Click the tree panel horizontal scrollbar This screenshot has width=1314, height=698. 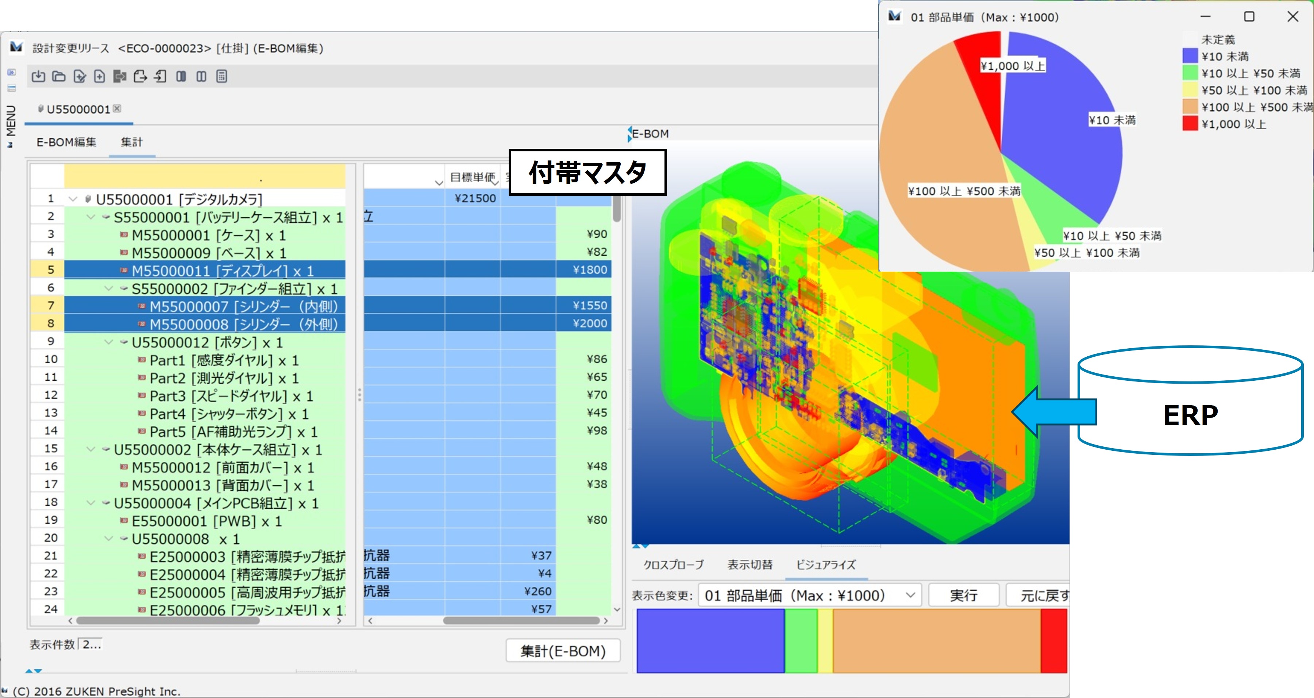pyautogui.click(x=167, y=620)
